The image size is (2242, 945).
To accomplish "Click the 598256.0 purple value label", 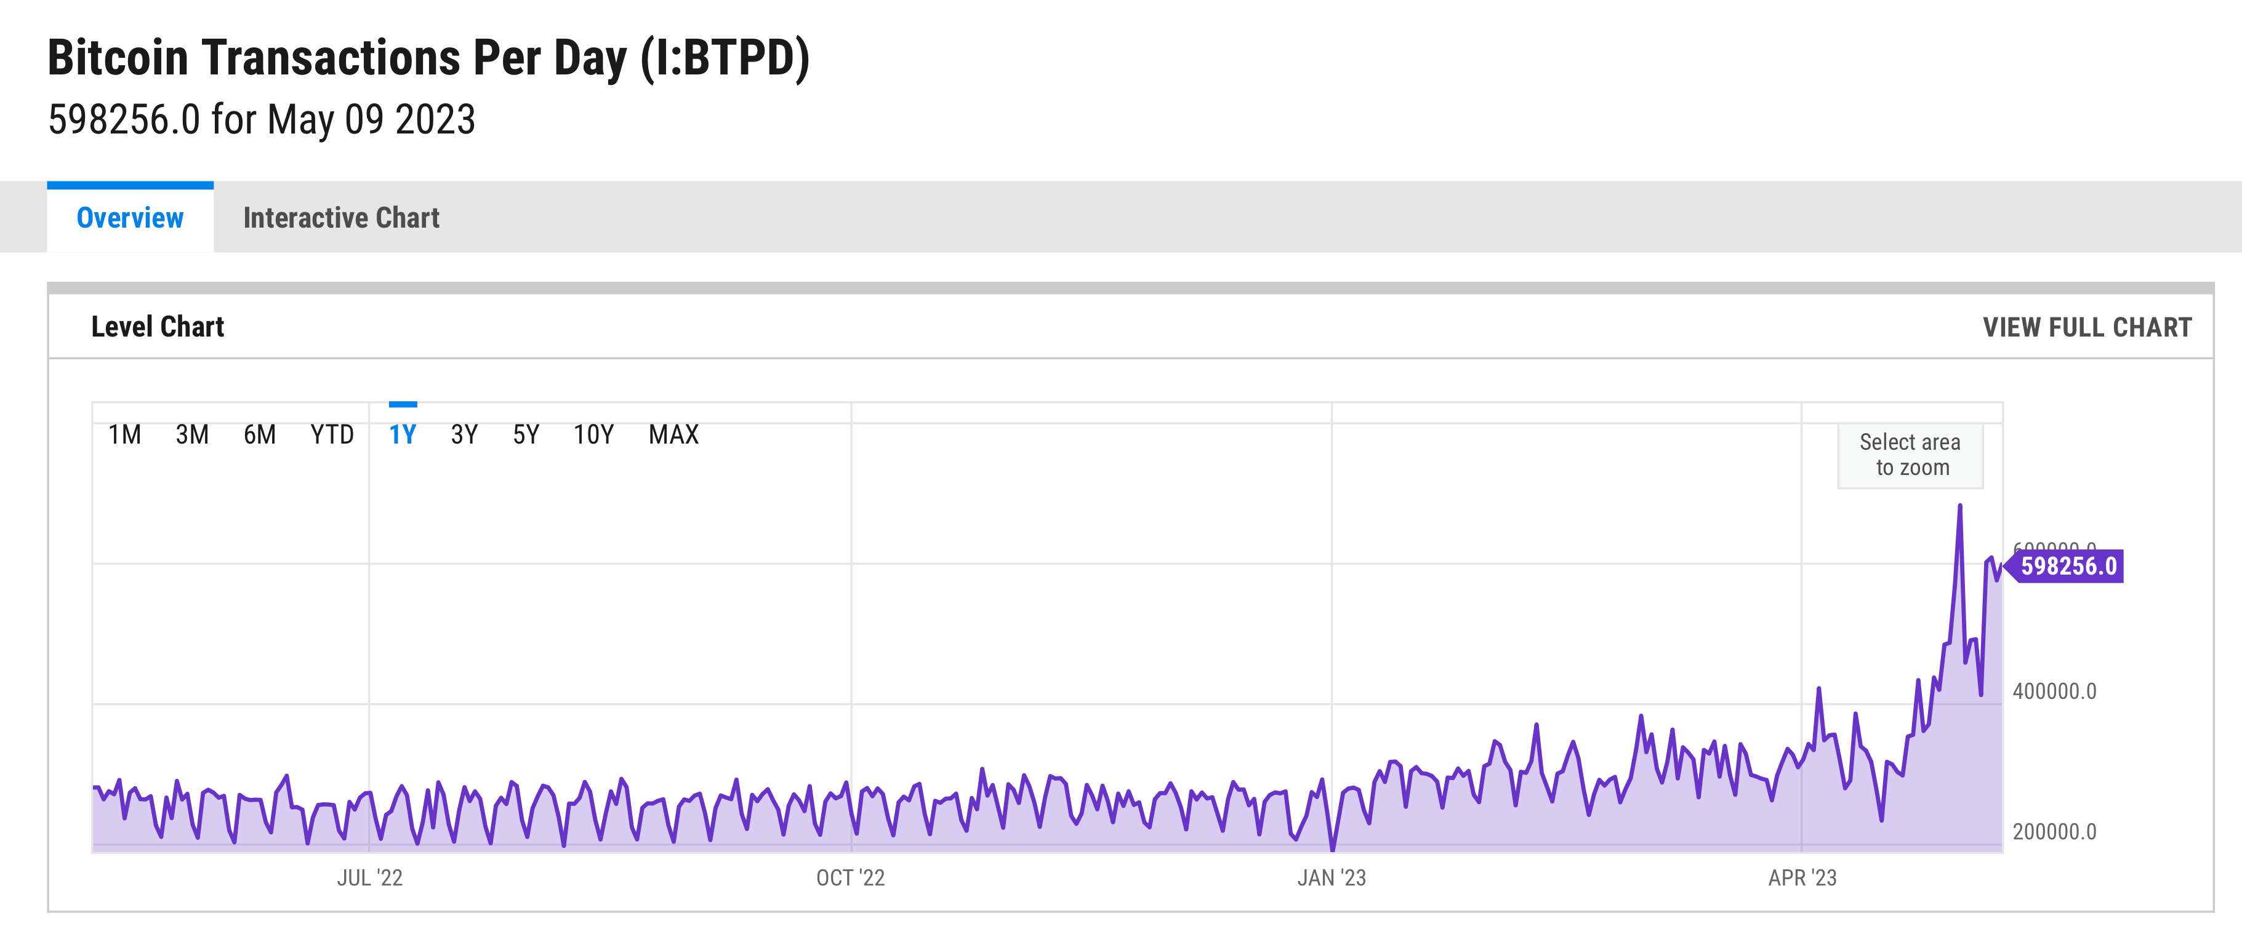I will point(2068,567).
